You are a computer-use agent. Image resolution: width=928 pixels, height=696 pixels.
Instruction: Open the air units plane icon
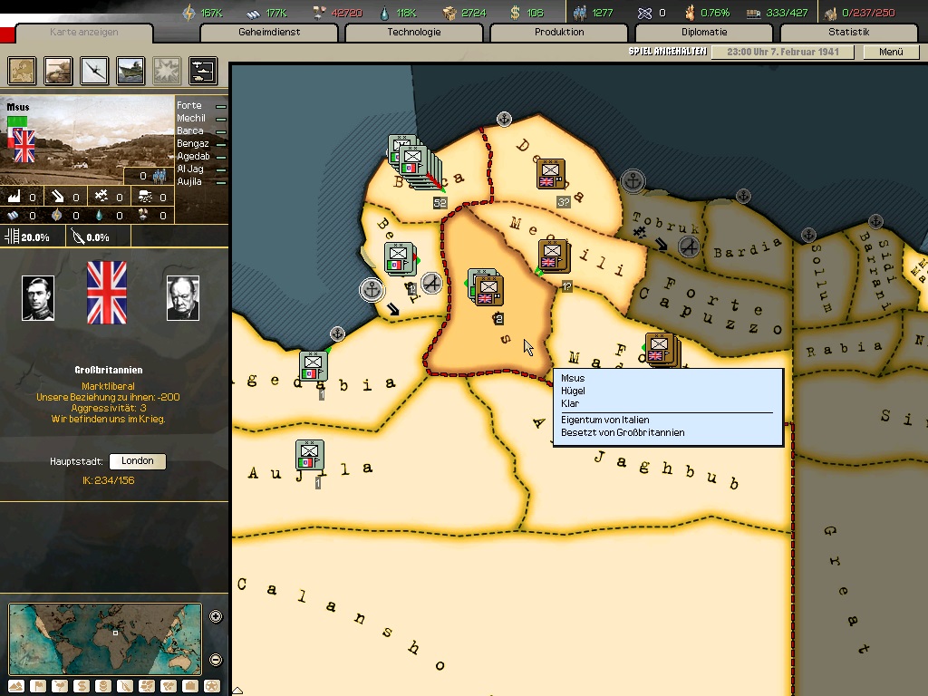94,71
